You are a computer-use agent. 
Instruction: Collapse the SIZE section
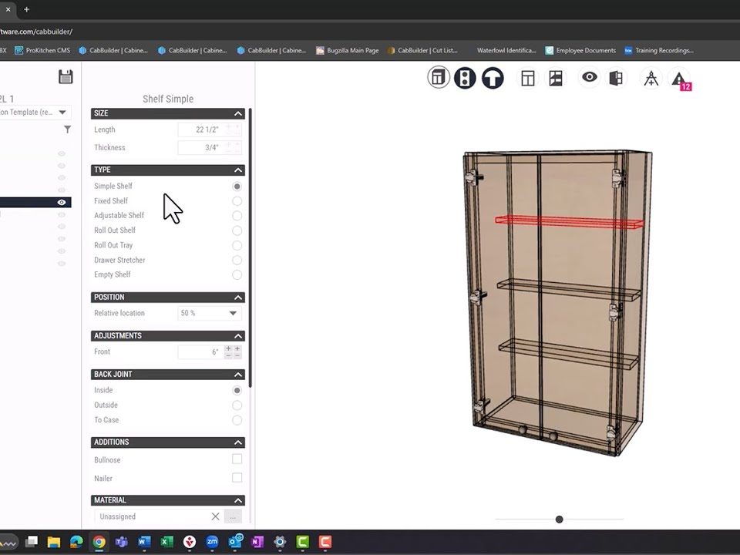point(238,113)
